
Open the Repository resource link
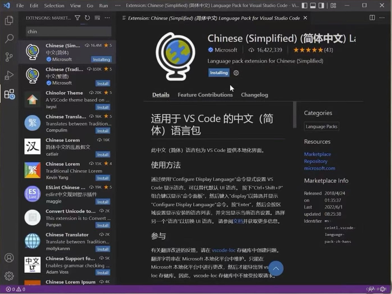[x=315, y=161]
